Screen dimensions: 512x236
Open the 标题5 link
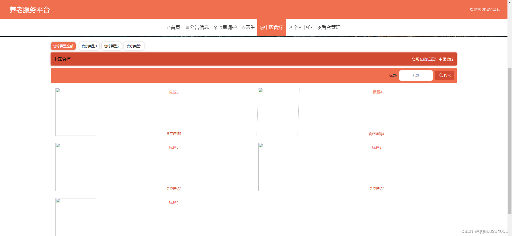point(174,92)
